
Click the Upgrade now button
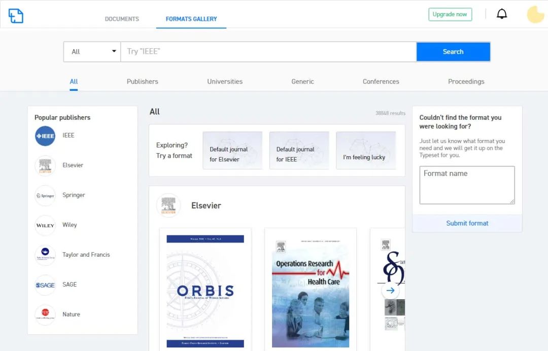coord(450,14)
